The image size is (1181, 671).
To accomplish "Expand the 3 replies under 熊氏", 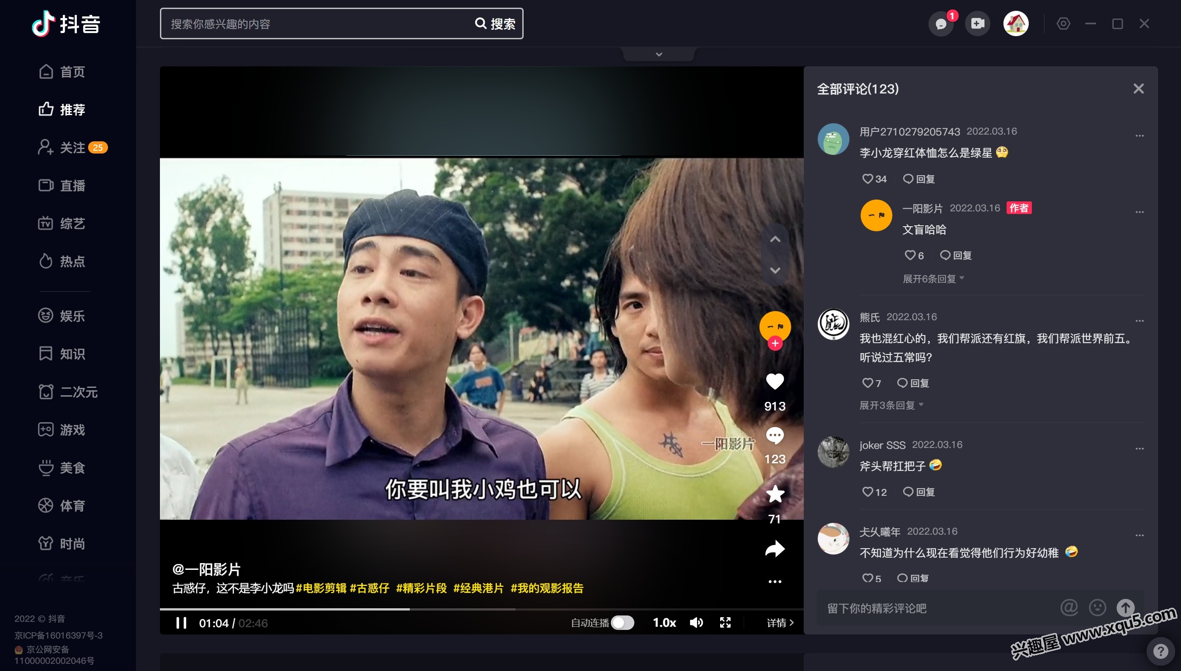I will click(891, 405).
